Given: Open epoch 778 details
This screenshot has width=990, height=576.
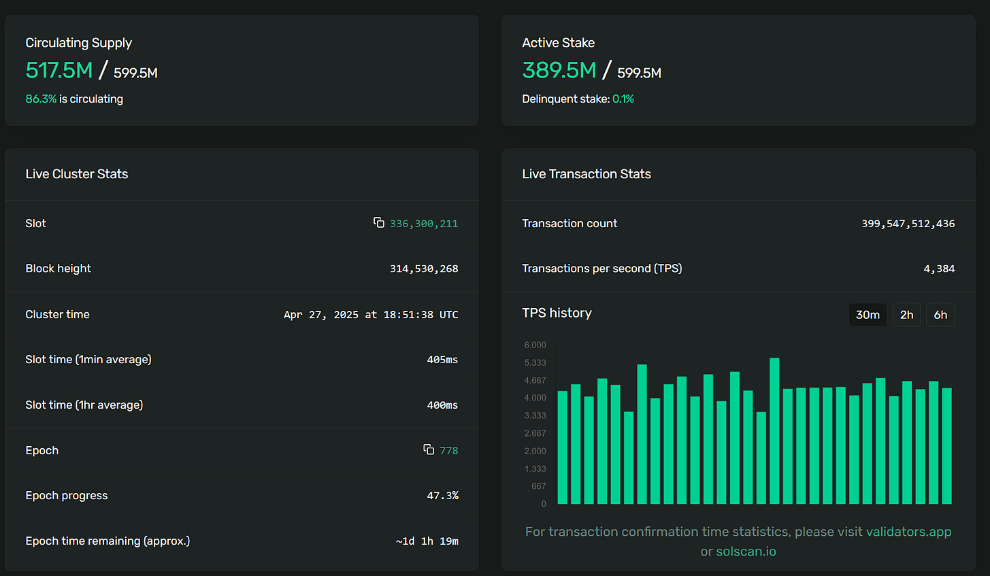Looking at the screenshot, I should pyautogui.click(x=449, y=450).
